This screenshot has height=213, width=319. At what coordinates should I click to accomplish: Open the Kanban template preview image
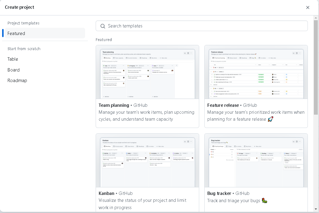point(147,160)
